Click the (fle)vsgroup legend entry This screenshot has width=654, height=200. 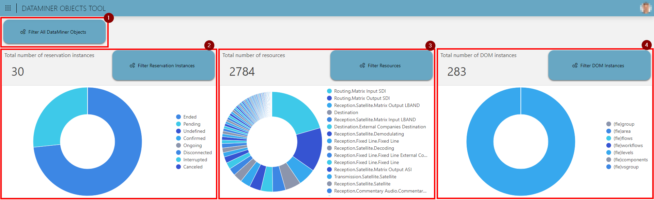click(623, 167)
